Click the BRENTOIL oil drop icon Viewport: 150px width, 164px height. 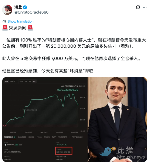coord(5,145)
